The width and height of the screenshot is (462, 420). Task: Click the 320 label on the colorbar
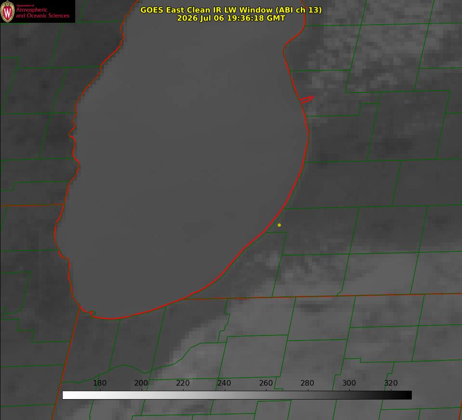[x=391, y=383]
